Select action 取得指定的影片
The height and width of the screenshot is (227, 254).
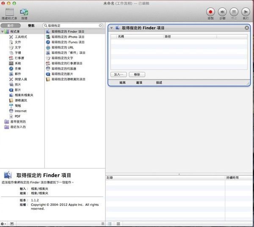(x=62, y=74)
